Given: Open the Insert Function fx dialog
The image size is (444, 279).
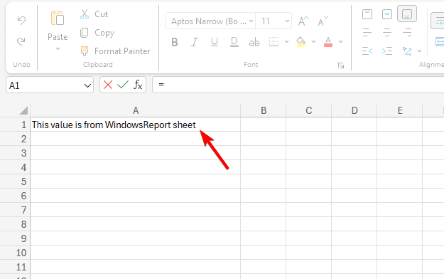Looking at the screenshot, I should tap(138, 85).
